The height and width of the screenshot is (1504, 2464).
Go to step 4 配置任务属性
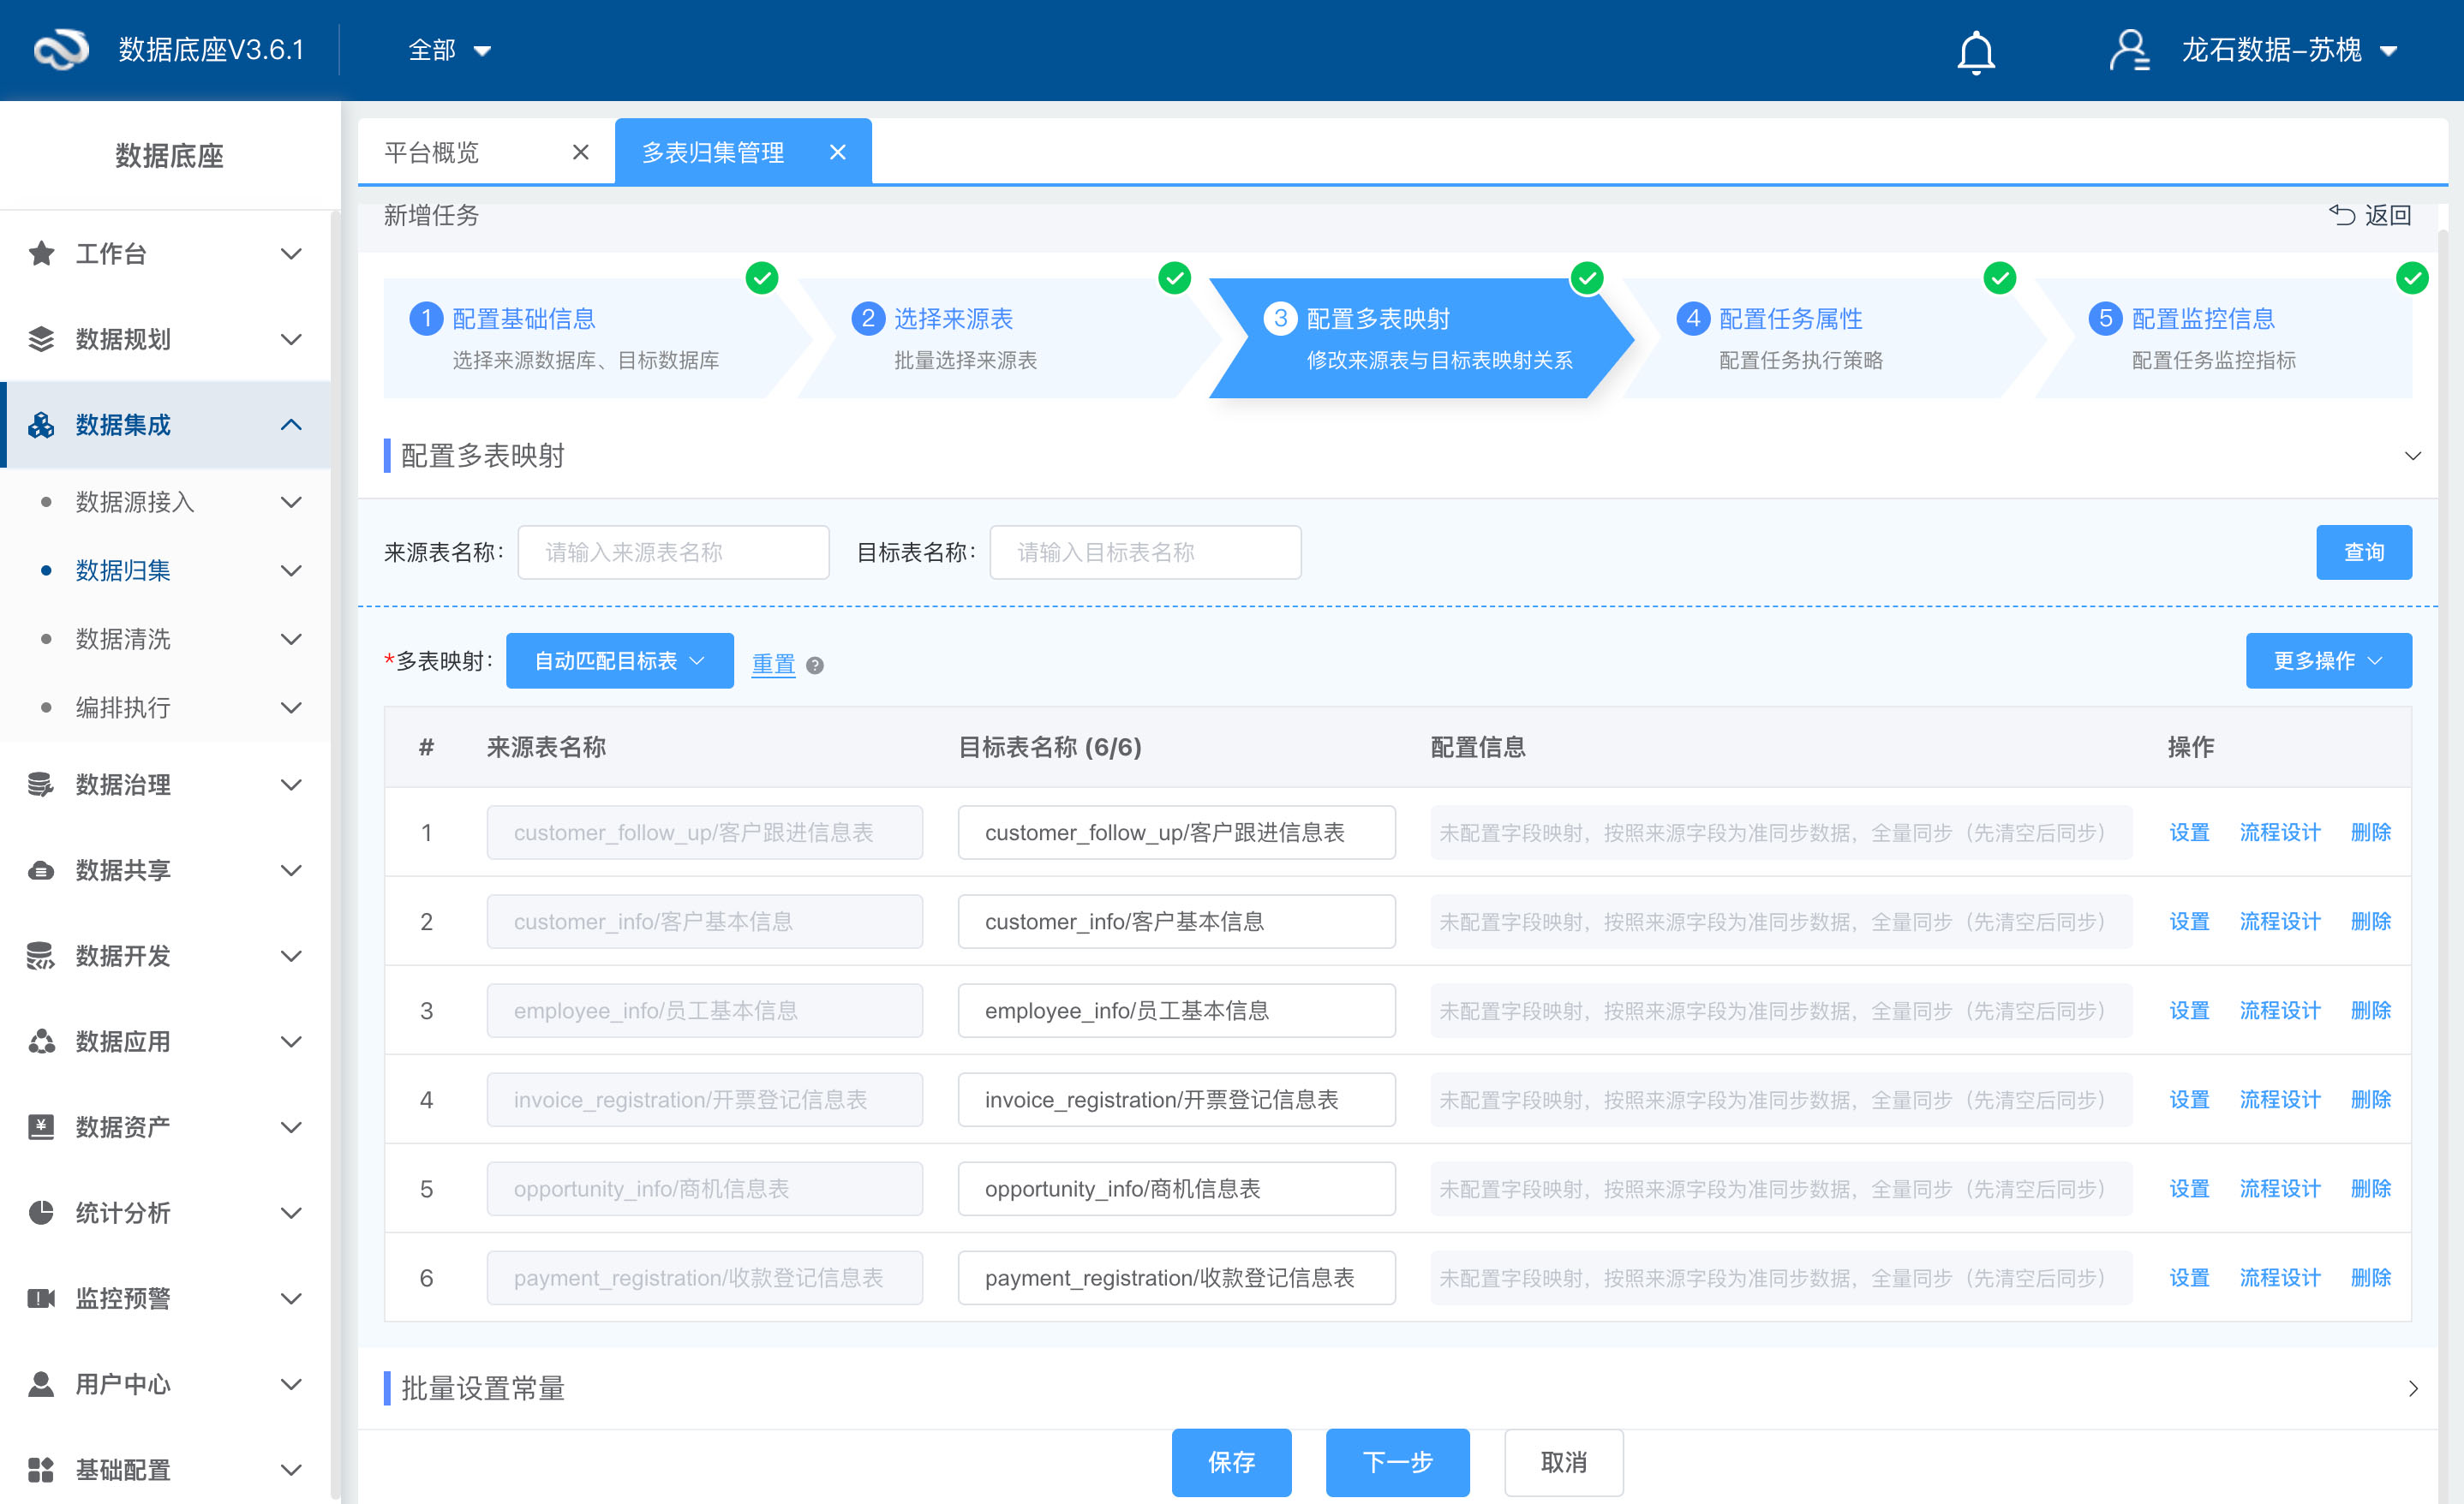point(1789,318)
